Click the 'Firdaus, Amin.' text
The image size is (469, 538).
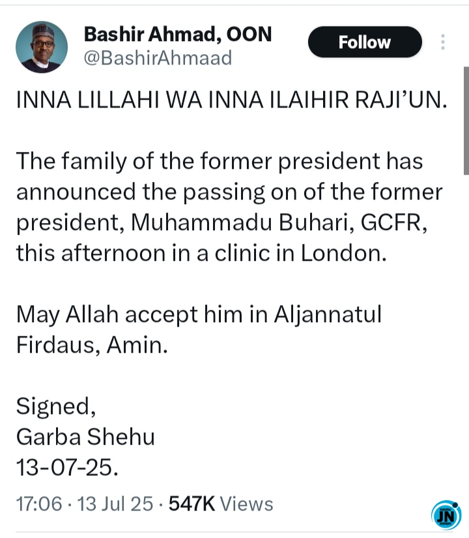click(92, 345)
